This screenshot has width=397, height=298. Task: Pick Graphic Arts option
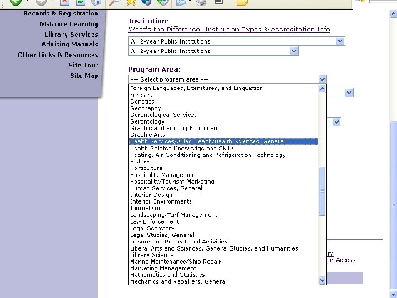pos(223,135)
